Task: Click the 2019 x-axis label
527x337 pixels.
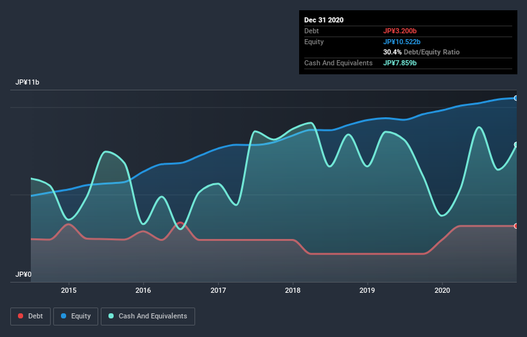Action: [x=367, y=290]
